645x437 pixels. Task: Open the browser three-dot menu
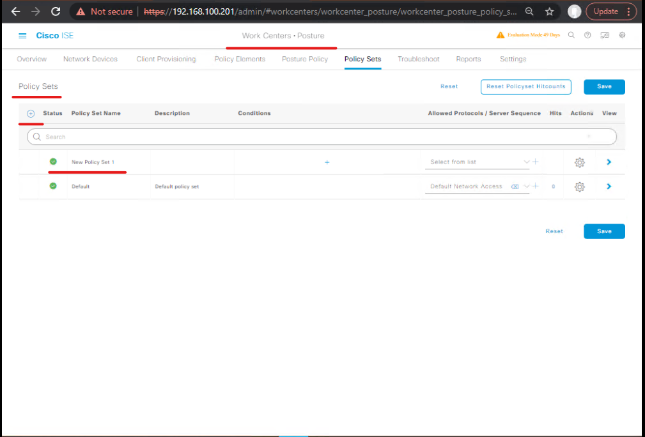click(629, 11)
